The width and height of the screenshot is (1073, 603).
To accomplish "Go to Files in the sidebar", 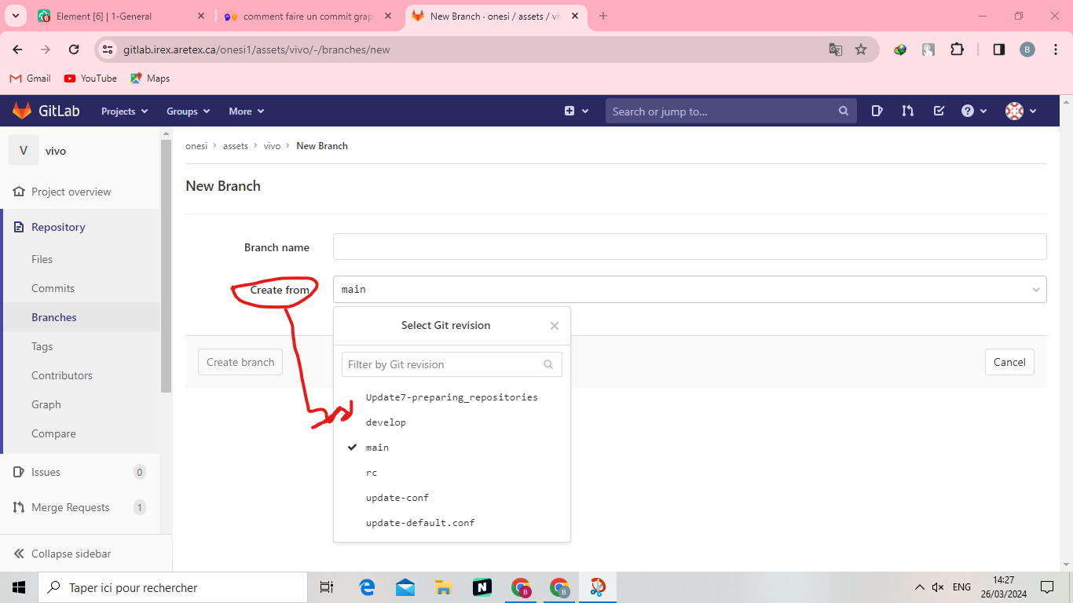I will pyautogui.click(x=42, y=259).
